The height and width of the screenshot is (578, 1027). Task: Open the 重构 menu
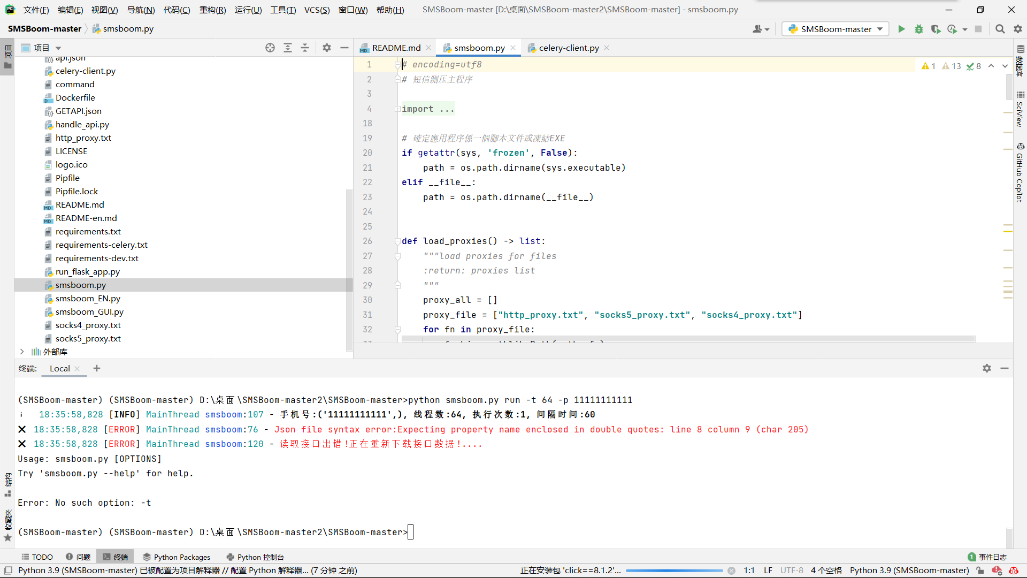click(x=212, y=10)
